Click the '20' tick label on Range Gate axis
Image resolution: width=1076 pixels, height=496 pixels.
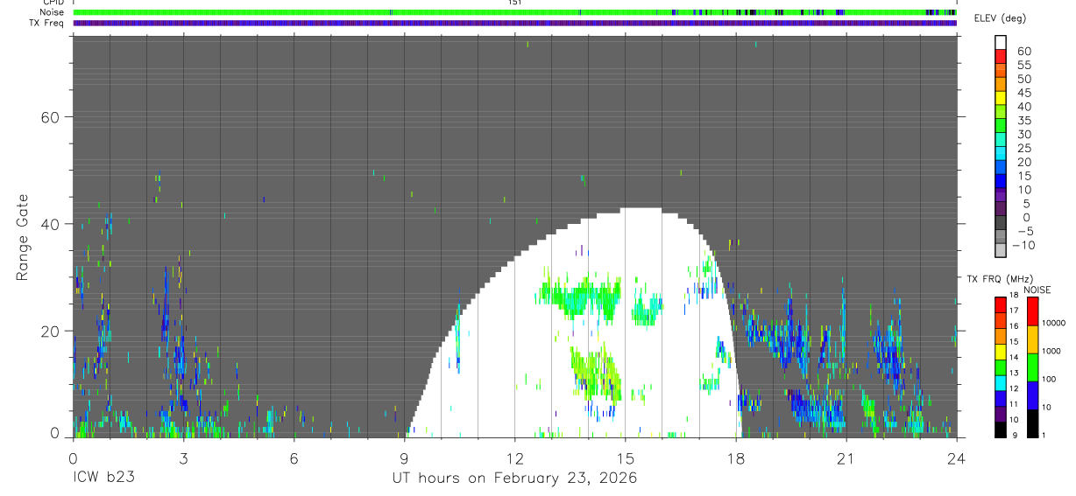52,332
